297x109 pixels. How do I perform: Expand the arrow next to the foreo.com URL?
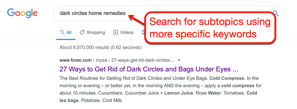[179, 60]
